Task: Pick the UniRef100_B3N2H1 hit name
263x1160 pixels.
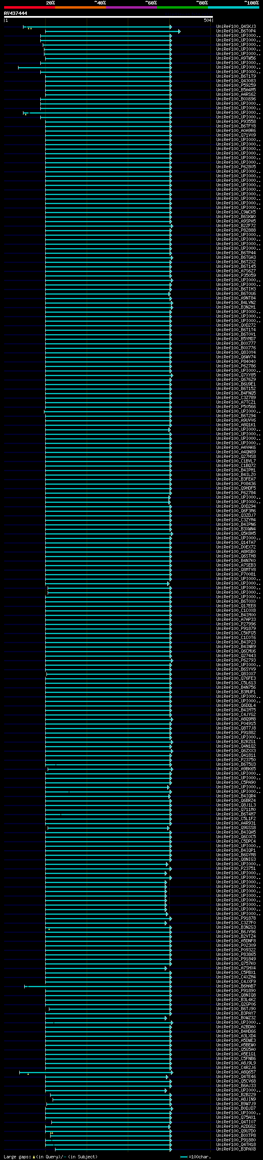Action: (x=236, y=307)
